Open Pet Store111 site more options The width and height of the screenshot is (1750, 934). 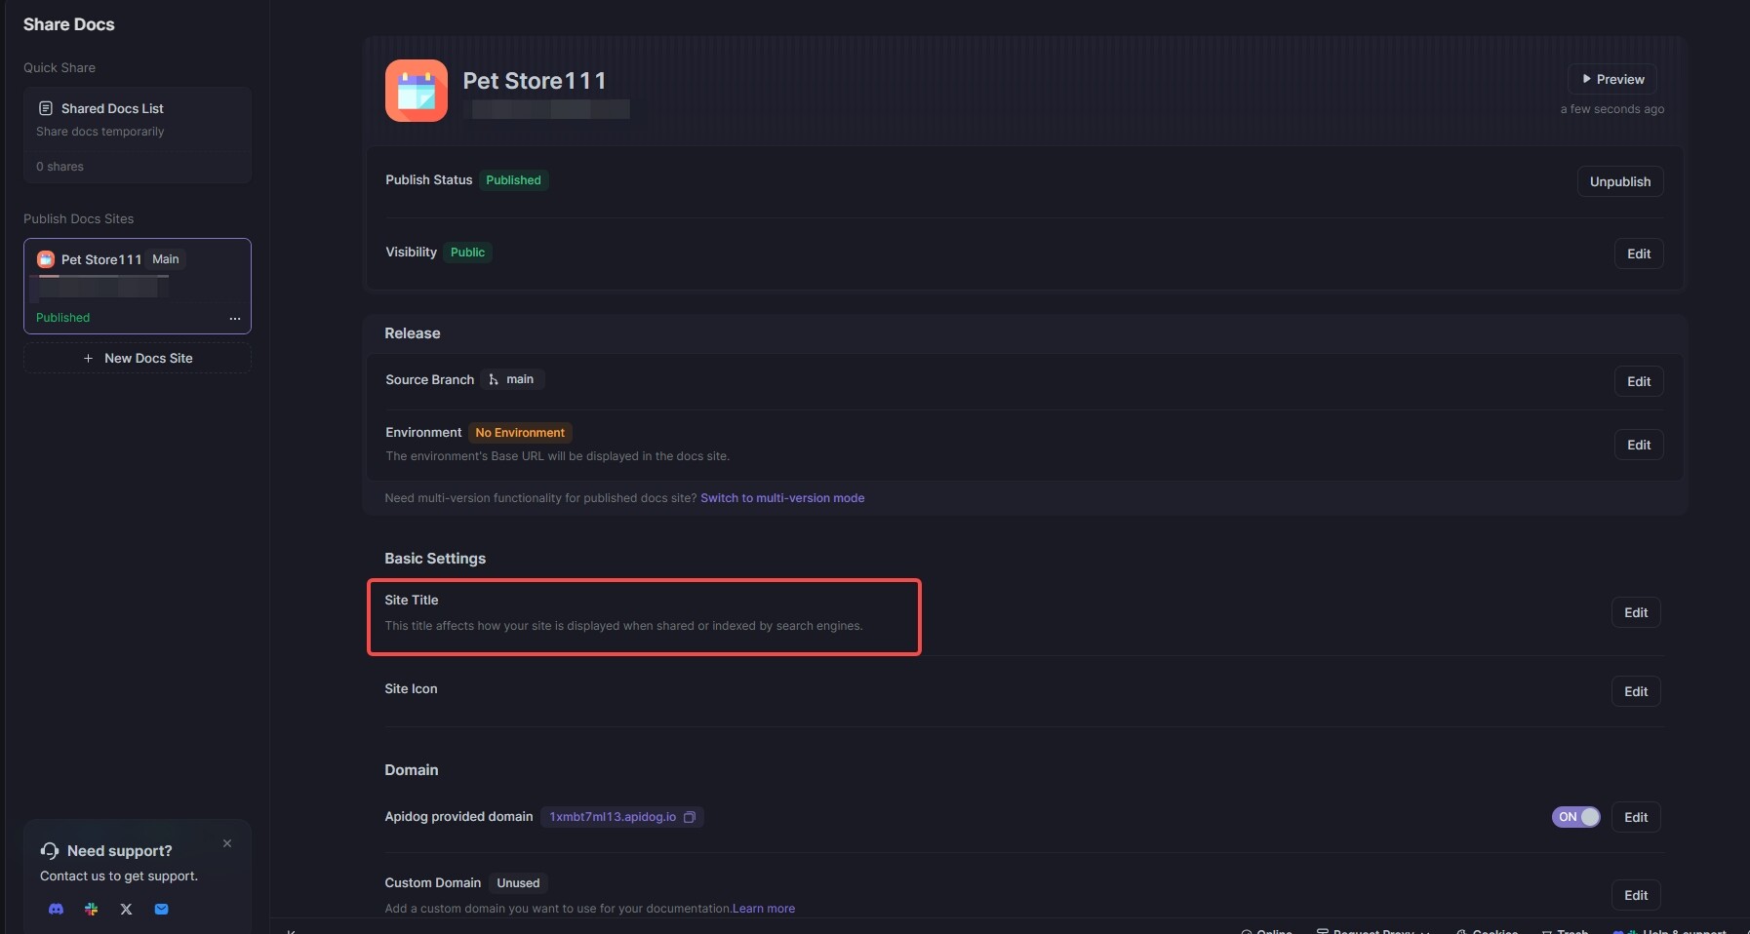tap(235, 318)
